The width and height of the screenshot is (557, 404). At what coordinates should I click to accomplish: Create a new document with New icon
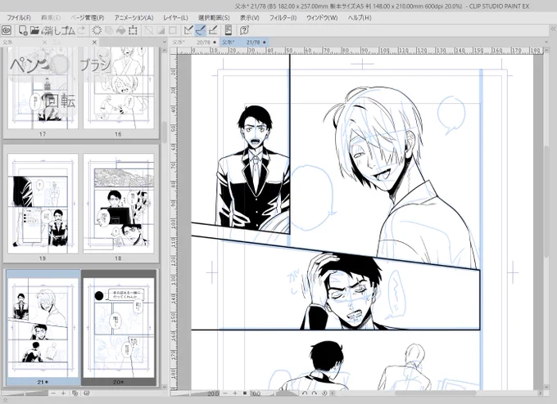(x=23, y=30)
